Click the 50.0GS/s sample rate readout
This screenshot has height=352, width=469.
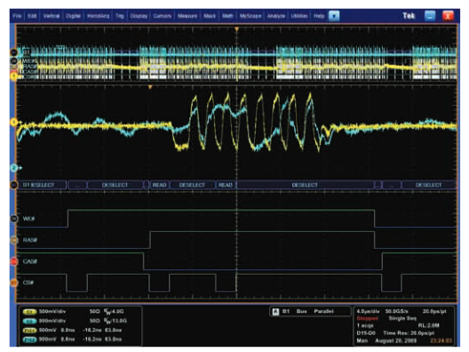[397, 312]
